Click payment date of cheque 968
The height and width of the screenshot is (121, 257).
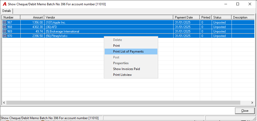[x=183, y=27]
